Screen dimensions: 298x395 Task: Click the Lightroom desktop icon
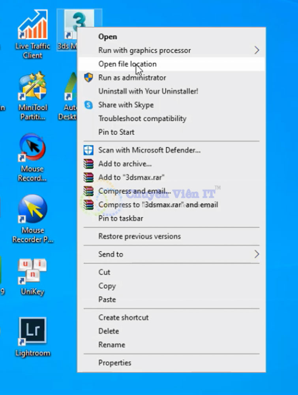click(32, 332)
